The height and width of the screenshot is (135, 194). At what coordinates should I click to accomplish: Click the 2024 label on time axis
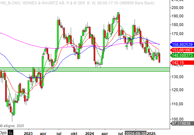pos(90,134)
